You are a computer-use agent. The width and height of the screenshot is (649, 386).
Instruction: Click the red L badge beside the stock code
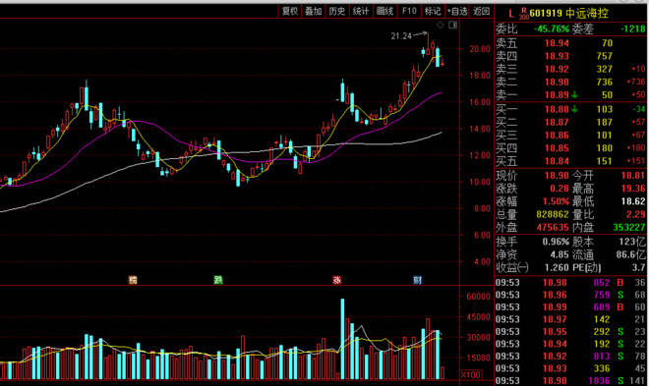click(x=511, y=14)
